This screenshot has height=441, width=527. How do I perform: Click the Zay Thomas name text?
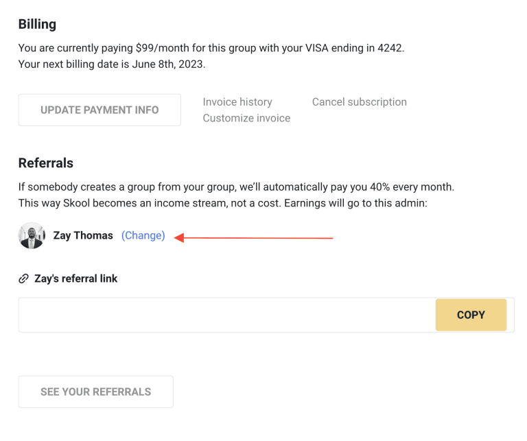pyautogui.click(x=83, y=235)
